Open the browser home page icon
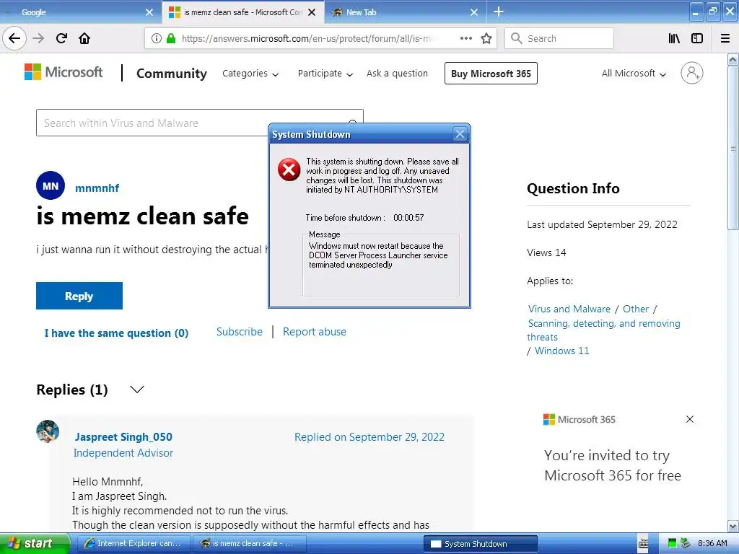The height and width of the screenshot is (554, 739). [x=84, y=38]
